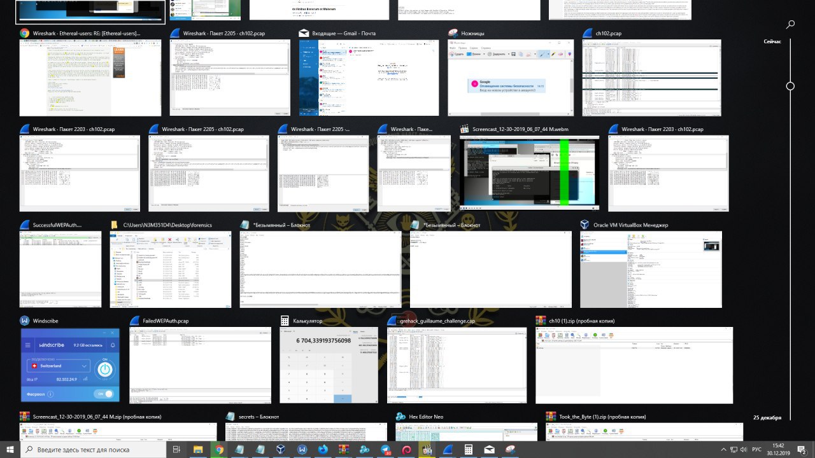
Task: Open the Калькулятор window thumbnail
Action: tap(329, 365)
